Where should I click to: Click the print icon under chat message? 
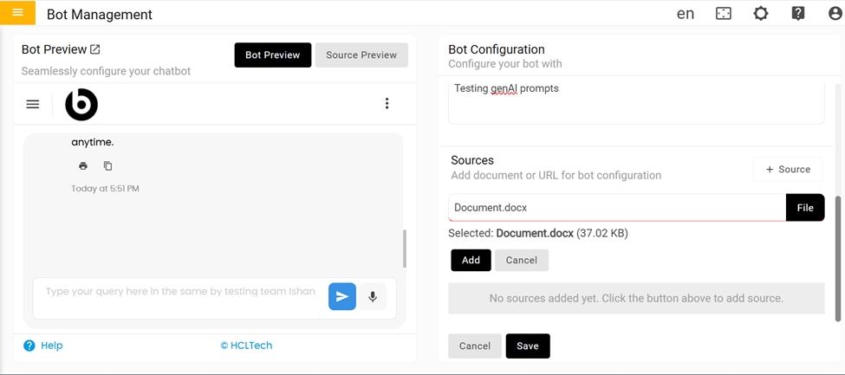click(x=83, y=166)
